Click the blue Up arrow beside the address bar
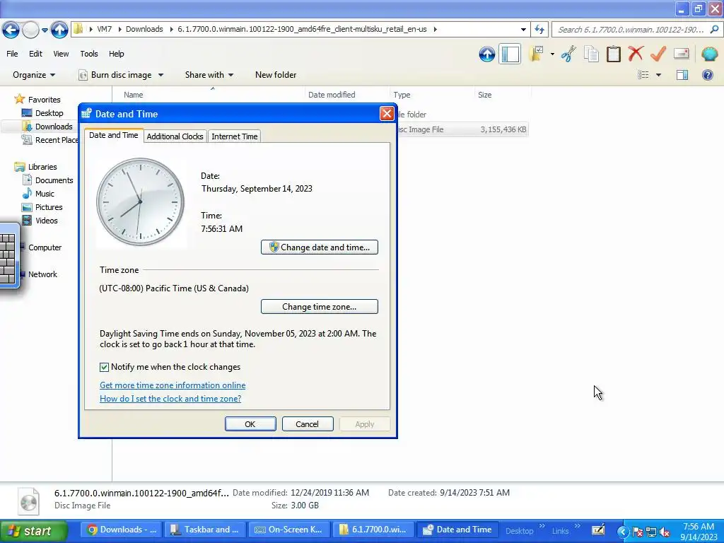 pos(59,30)
